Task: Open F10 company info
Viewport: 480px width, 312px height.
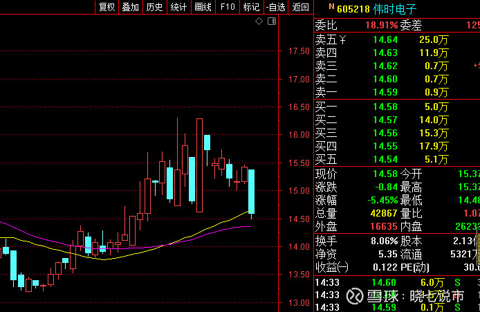Action: coord(228,7)
